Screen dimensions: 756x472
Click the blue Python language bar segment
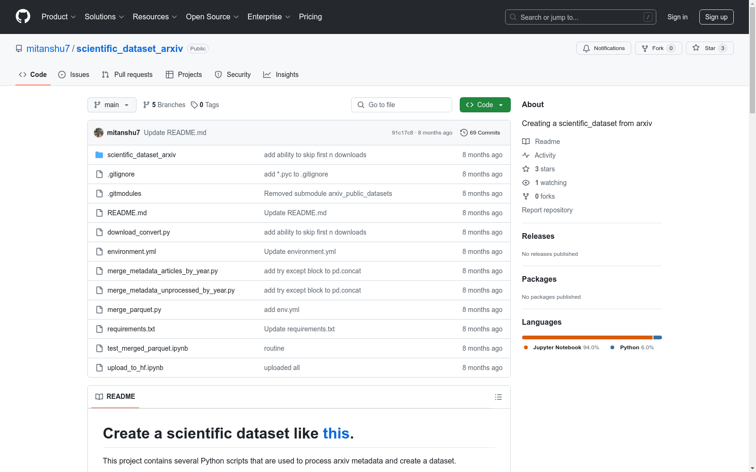(658, 337)
